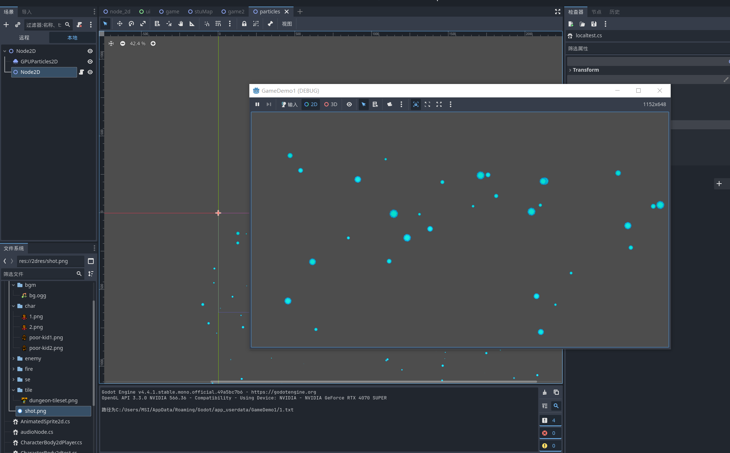
Task: Toggle visibility of child Node2D
Action: point(90,72)
